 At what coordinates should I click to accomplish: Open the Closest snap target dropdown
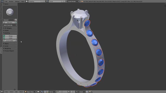coord(82,92)
